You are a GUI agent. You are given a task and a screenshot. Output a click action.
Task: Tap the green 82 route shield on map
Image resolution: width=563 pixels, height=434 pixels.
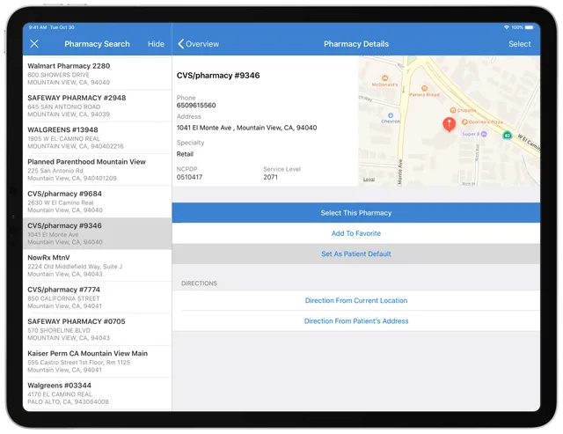tap(507, 135)
